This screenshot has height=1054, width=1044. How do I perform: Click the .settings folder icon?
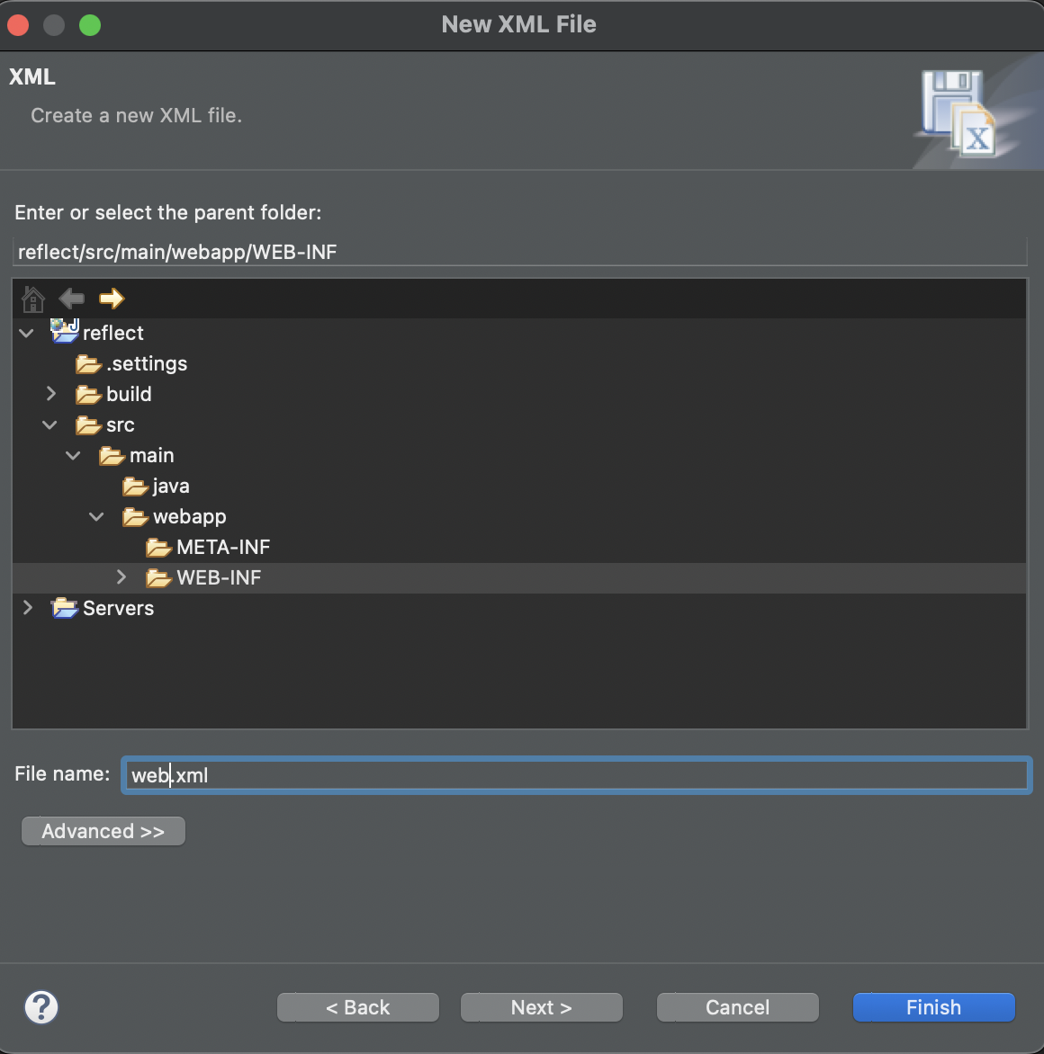[x=89, y=364]
